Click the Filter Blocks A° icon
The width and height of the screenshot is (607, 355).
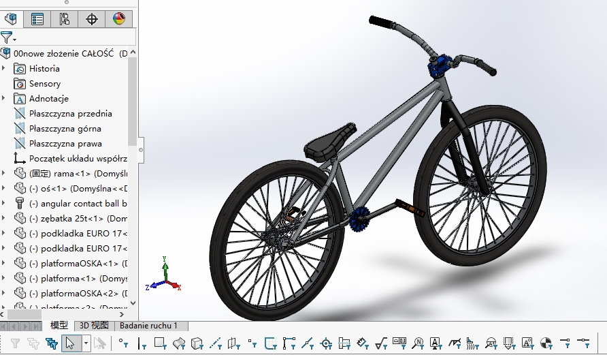coord(527,343)
